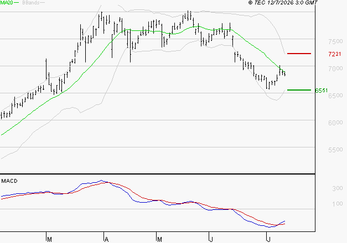Click the green 6551 support value
347x243 pixels.
[322, 91]
